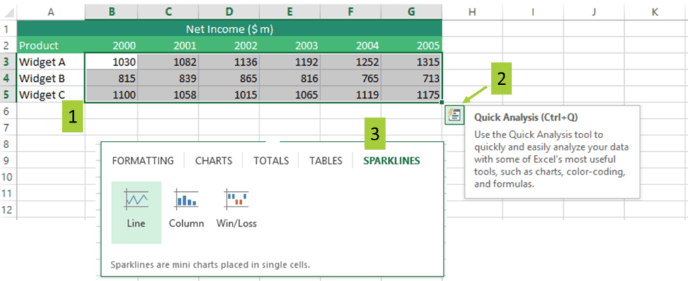Click the Widget A cell
688x281 pixels.
(x=51, y=62)
